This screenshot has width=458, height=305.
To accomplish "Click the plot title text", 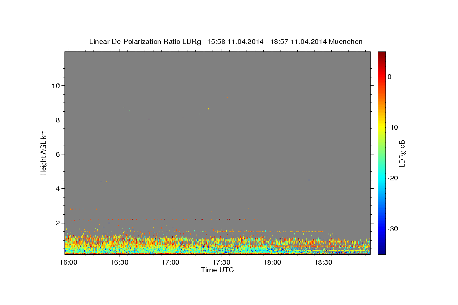I will click(x=226, y=42).
